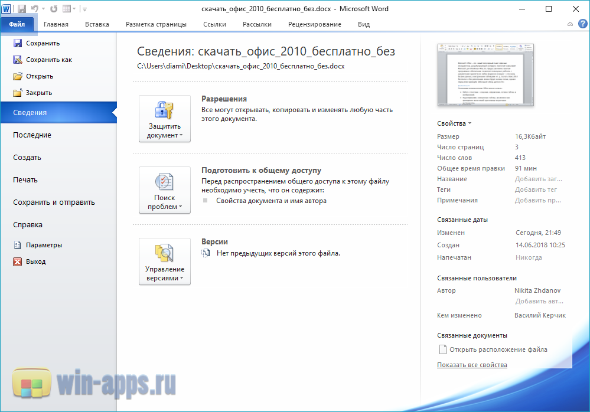Click the Показать все свойства link
The image size is (590, 412).
pyautogui.click(x=472, y=365)
